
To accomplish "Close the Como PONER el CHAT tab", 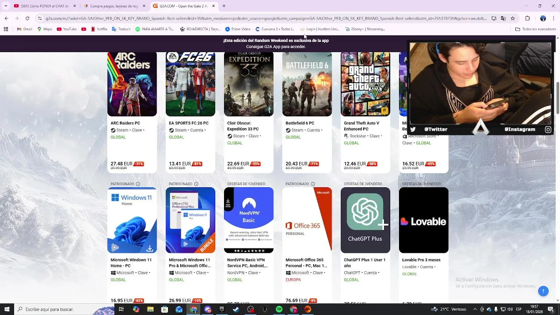I will 74,6.
